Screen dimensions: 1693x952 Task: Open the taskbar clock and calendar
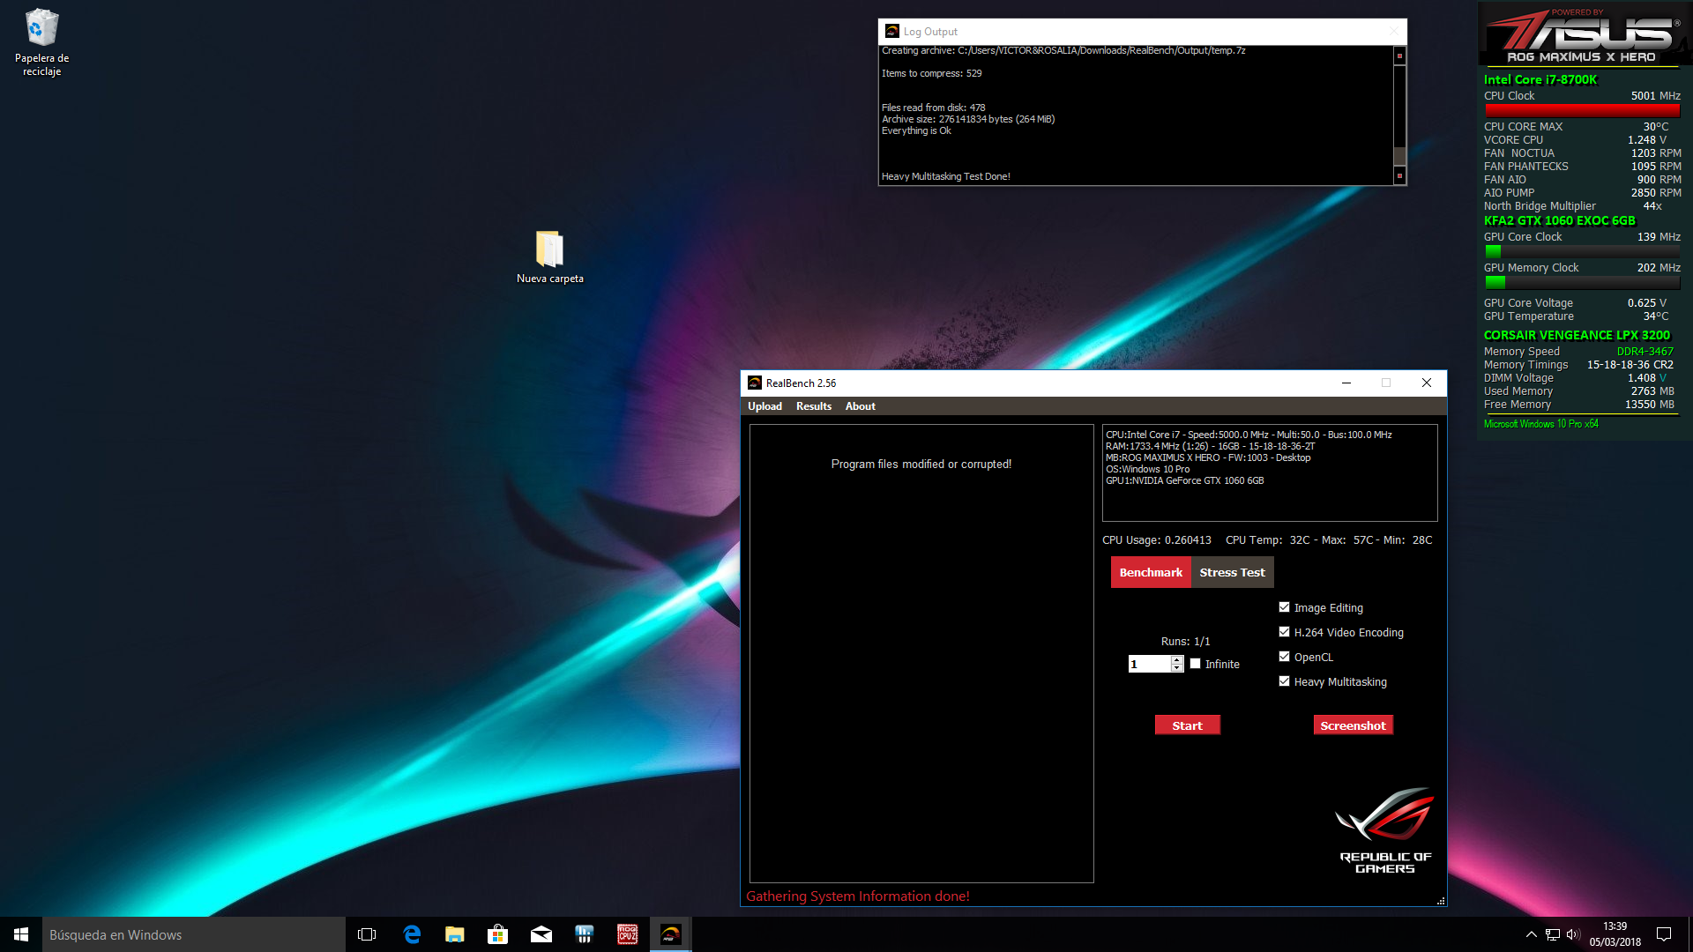[x=1615, y=934]
